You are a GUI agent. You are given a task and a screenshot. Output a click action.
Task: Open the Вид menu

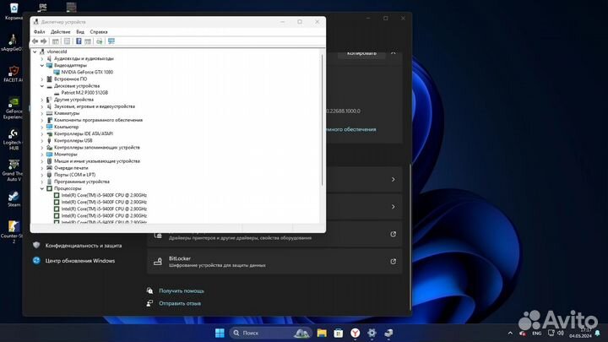tap(80, 32)
